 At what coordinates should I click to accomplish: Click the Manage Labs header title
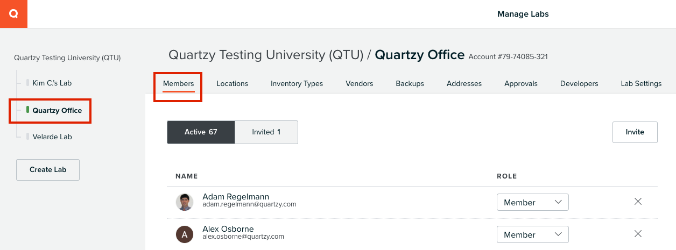tap(523, 14)
